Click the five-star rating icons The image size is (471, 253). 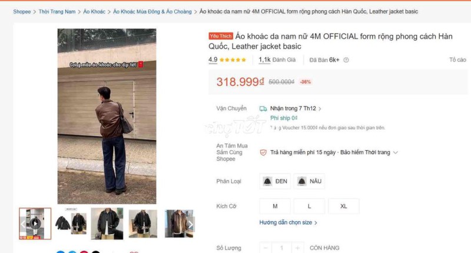pyautogui.click(x=233, y=60)
